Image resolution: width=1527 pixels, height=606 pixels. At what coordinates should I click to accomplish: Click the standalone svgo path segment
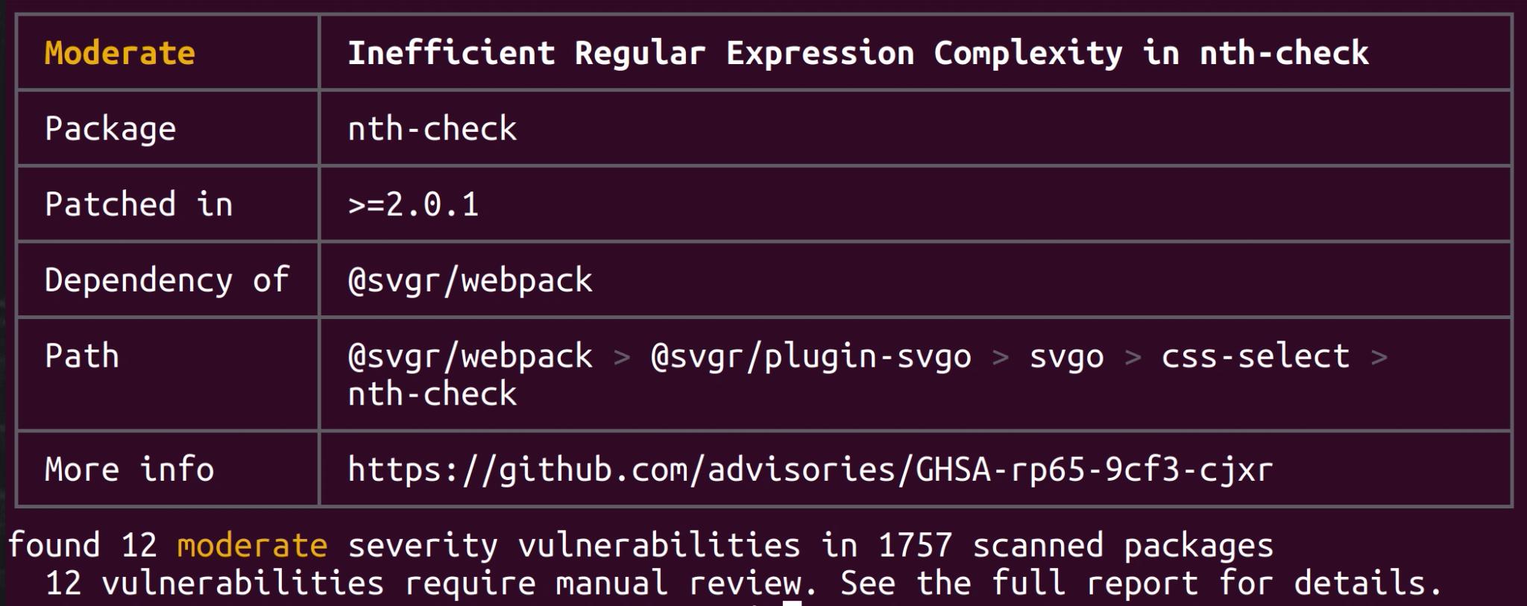coord(1066,356)
